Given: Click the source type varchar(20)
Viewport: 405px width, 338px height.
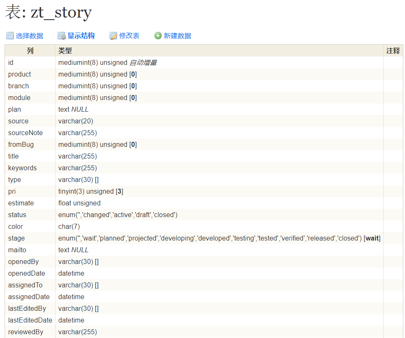Looking at the screenshot, I should pyautogui.click(x=76, y=121).
